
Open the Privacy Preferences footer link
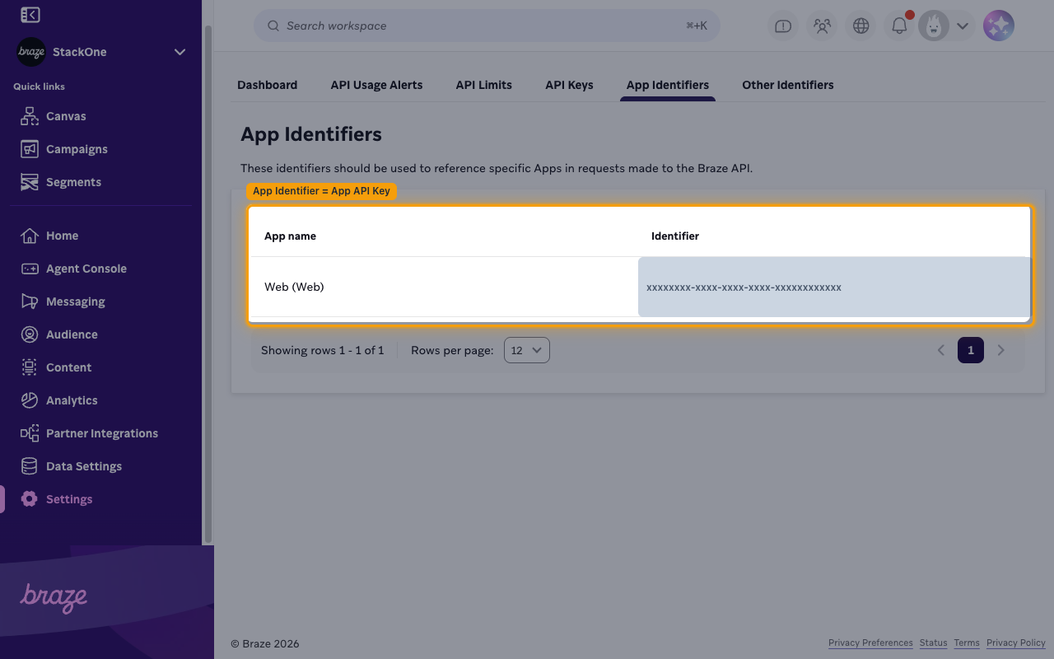870,643
